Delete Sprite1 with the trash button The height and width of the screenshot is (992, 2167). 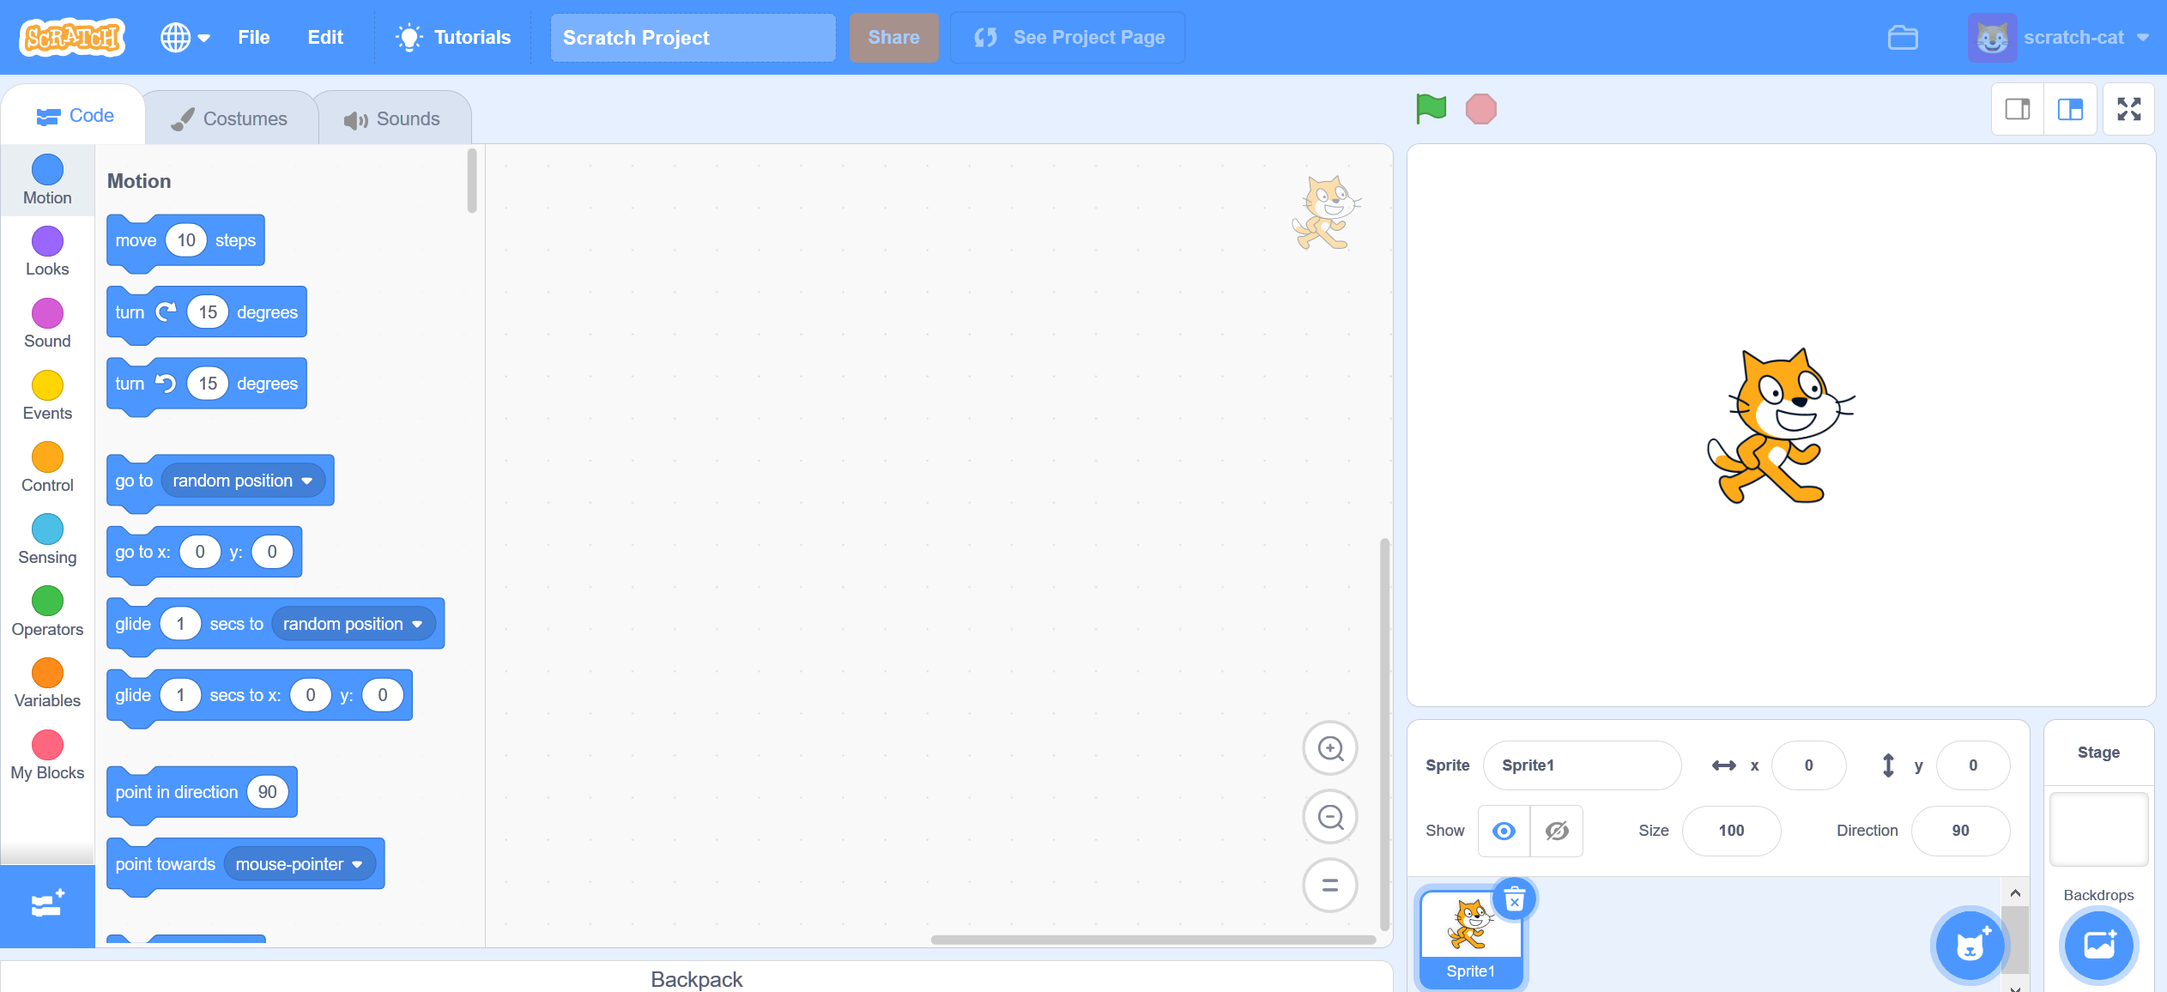1514,898
